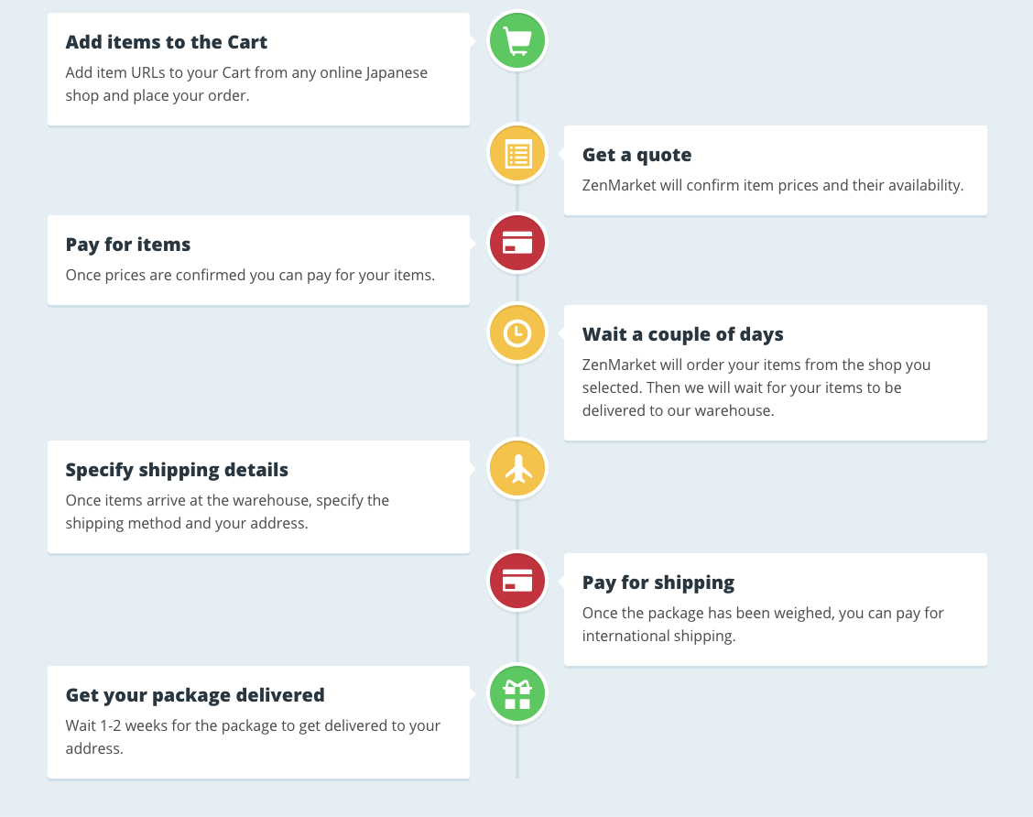The height and width of the screenshot is (817, 1033).
Task: Click the text about adding item URLs to Cart
Action: pyautogui.click(x=246, y=84)
